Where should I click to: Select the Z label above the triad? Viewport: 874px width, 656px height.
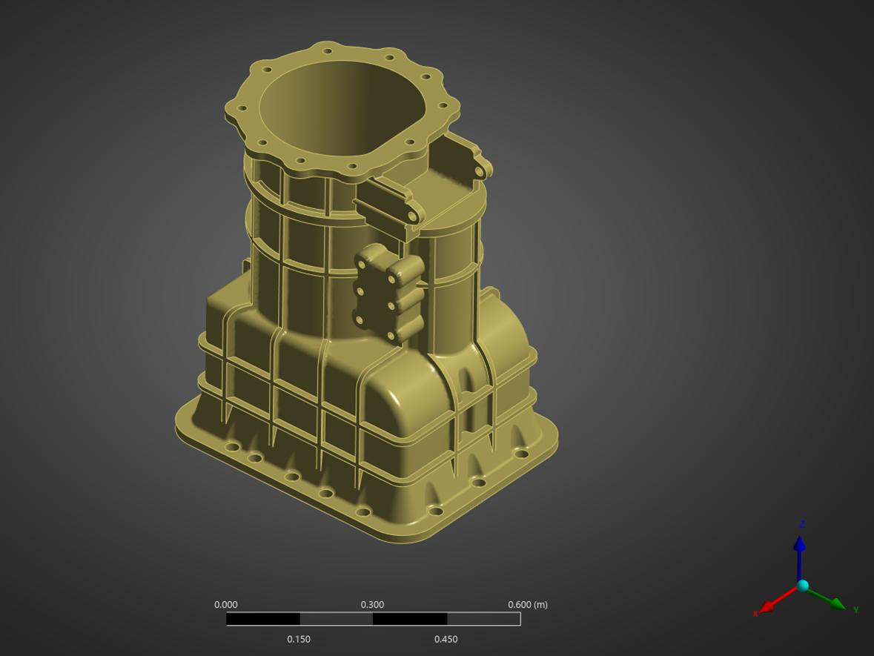click(802, 524)
